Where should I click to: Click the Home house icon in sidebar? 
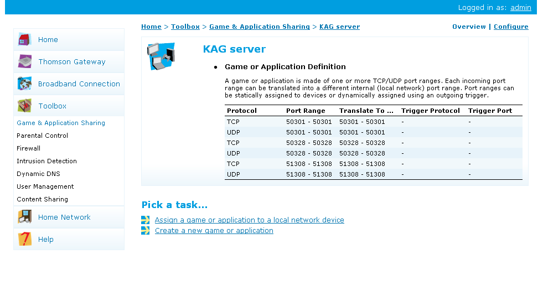click(24, 40)
